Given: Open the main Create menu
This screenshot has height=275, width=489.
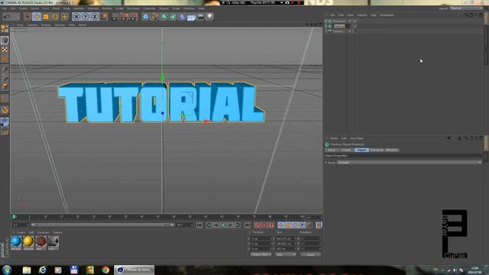Looking at the screenshot, I should [23, 8].
